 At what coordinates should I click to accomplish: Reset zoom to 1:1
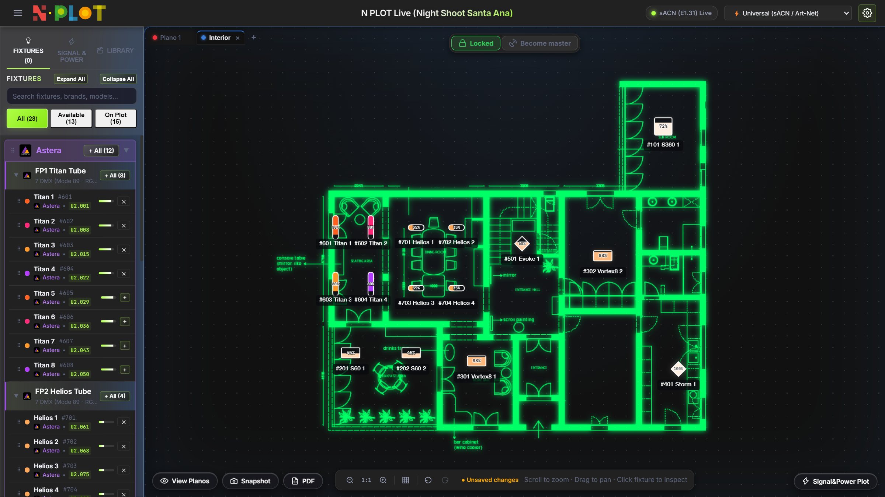pyautogui.click(x=366, y=480)
